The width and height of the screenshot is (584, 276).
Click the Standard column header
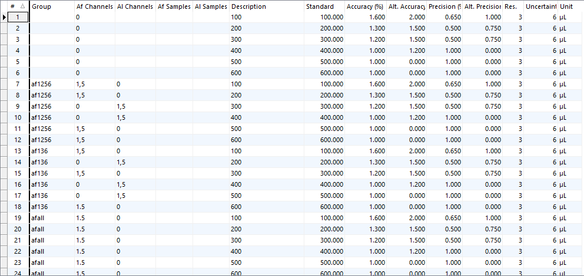click(x=324, y=6)
